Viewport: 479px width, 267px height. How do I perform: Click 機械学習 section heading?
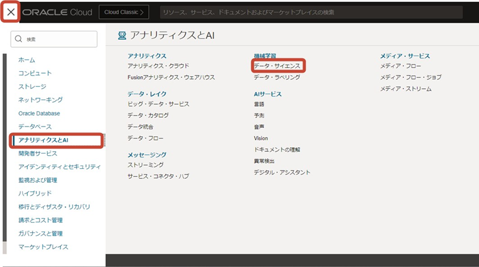pyautogui.click(x=265, y=56)
